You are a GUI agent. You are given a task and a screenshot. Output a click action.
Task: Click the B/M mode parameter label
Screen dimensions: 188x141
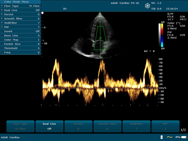[x=170, y=14]
